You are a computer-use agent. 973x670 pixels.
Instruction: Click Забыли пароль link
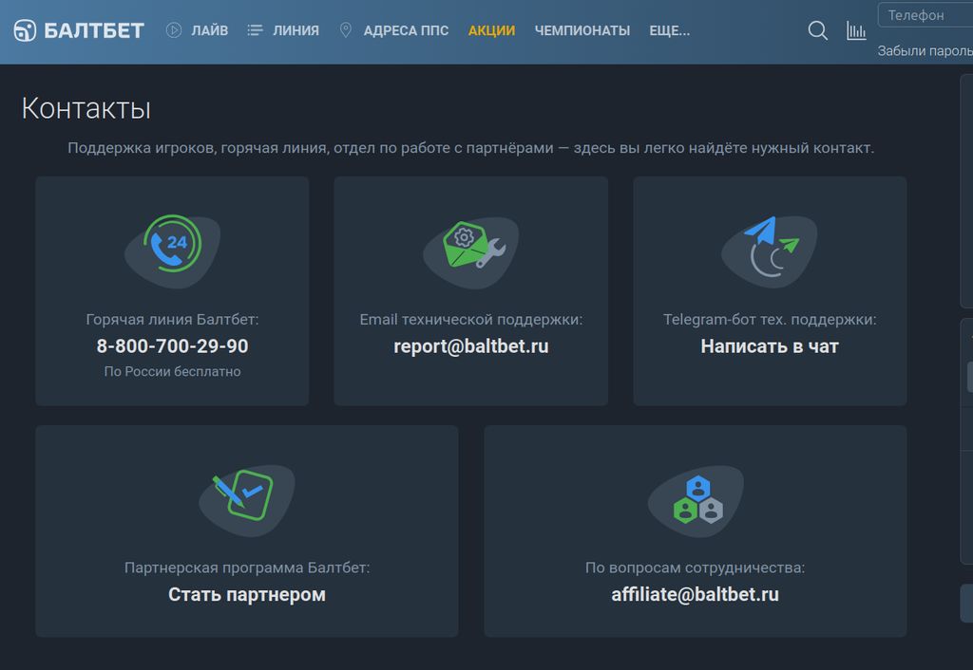[925, 51]
